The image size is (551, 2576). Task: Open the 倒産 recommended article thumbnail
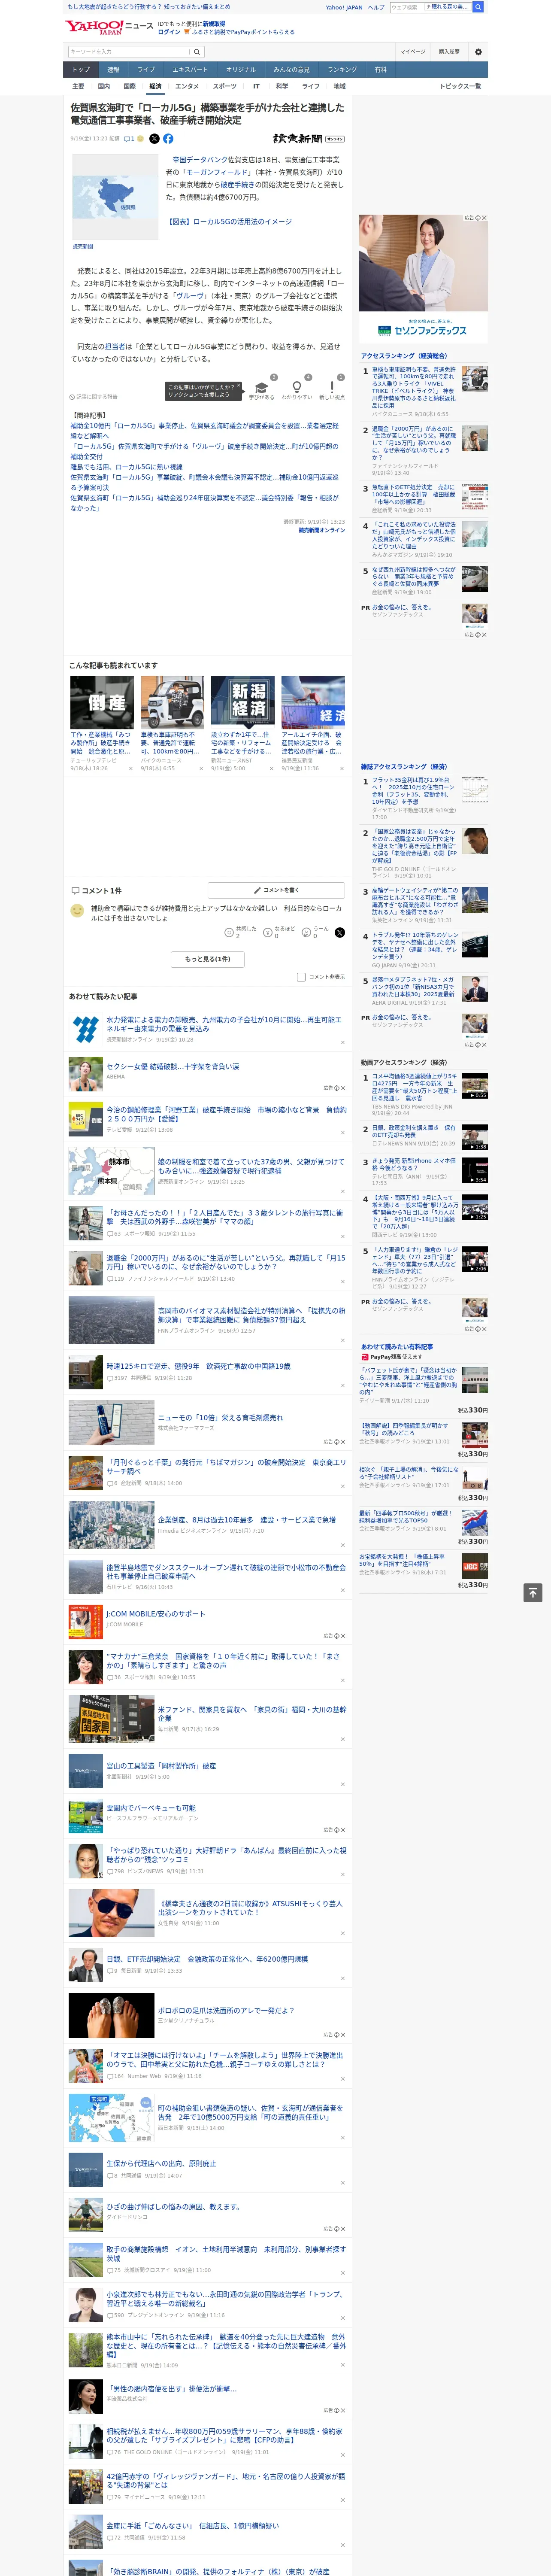click(102, 702)
